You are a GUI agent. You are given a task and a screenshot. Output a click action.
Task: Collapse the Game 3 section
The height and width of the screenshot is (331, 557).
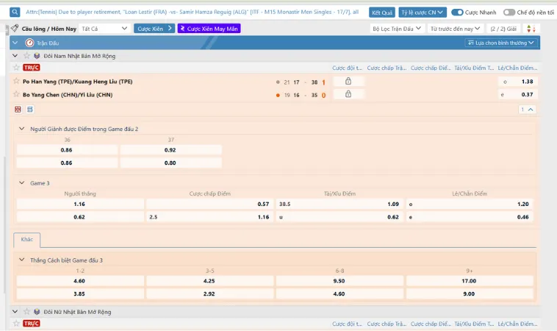coord(21,182)
